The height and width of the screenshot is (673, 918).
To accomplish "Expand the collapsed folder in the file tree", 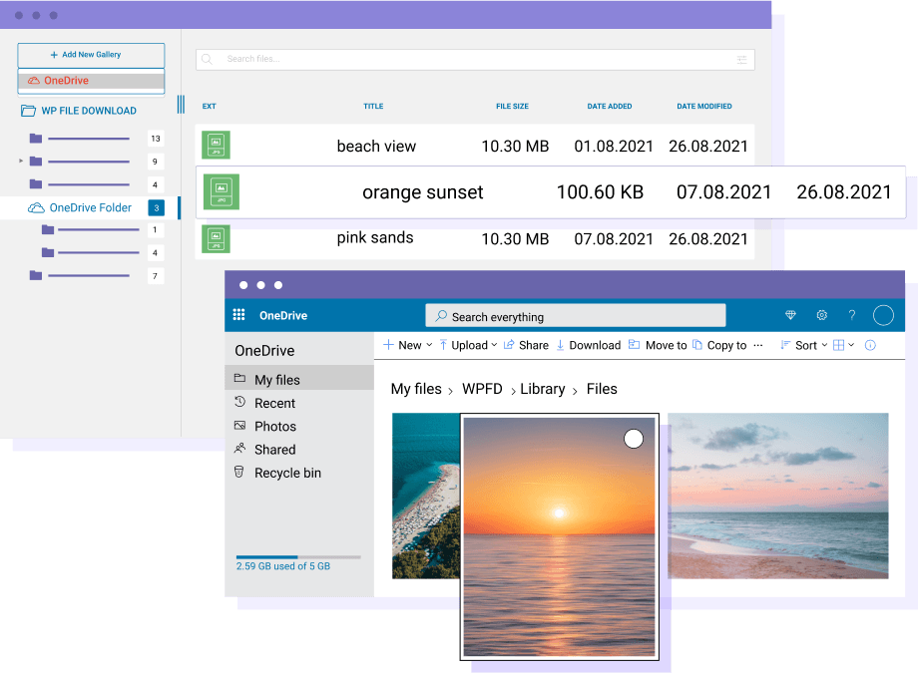I will click(20, 161).
